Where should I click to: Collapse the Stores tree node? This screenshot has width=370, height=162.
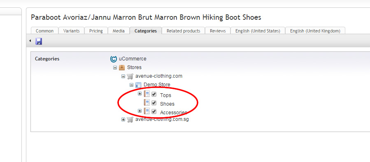pos(115,68)
